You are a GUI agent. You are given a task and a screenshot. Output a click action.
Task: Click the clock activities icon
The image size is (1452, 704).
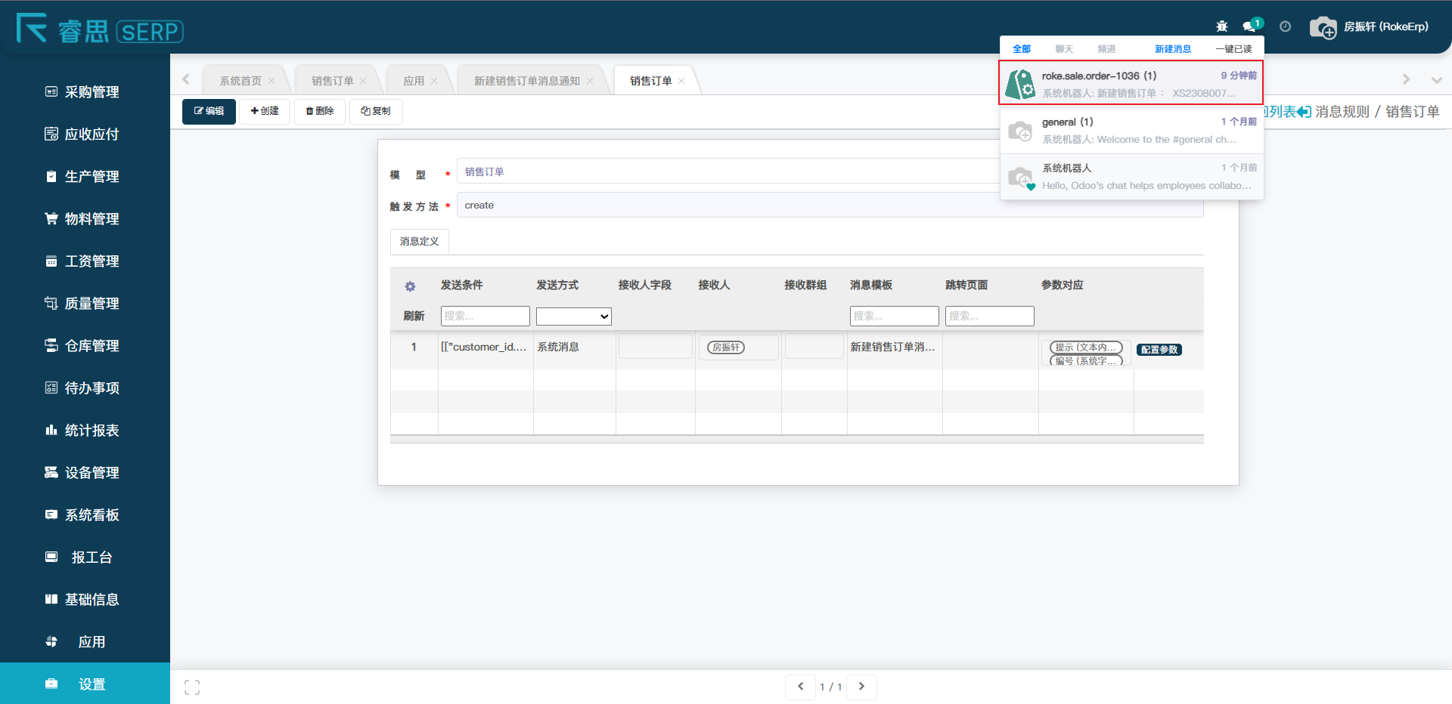click(1285, 26)
